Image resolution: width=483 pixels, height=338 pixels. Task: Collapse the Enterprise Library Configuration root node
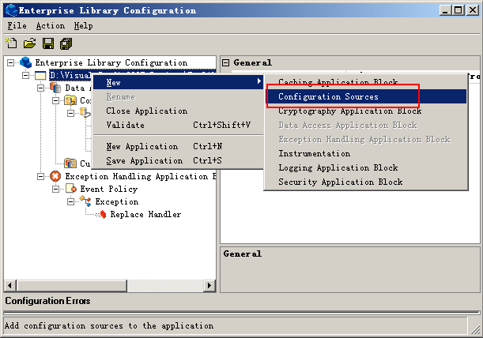[x=11, y=62]
